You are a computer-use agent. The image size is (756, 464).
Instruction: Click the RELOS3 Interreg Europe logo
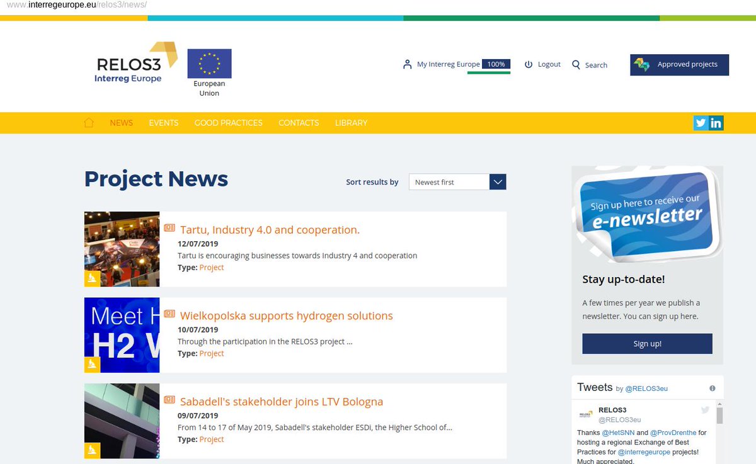[x=135, y=63]
